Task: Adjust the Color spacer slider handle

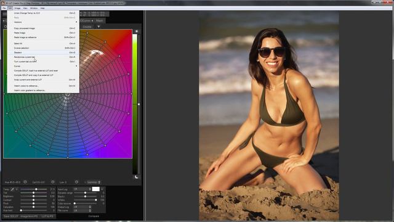Action: tap(74, 203)
